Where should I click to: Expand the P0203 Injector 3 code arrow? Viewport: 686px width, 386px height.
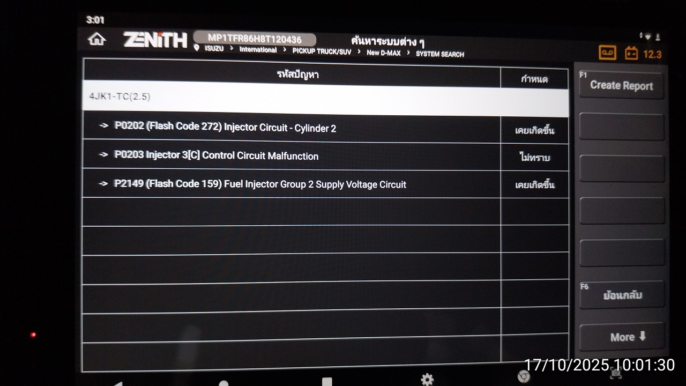point(104,154)
